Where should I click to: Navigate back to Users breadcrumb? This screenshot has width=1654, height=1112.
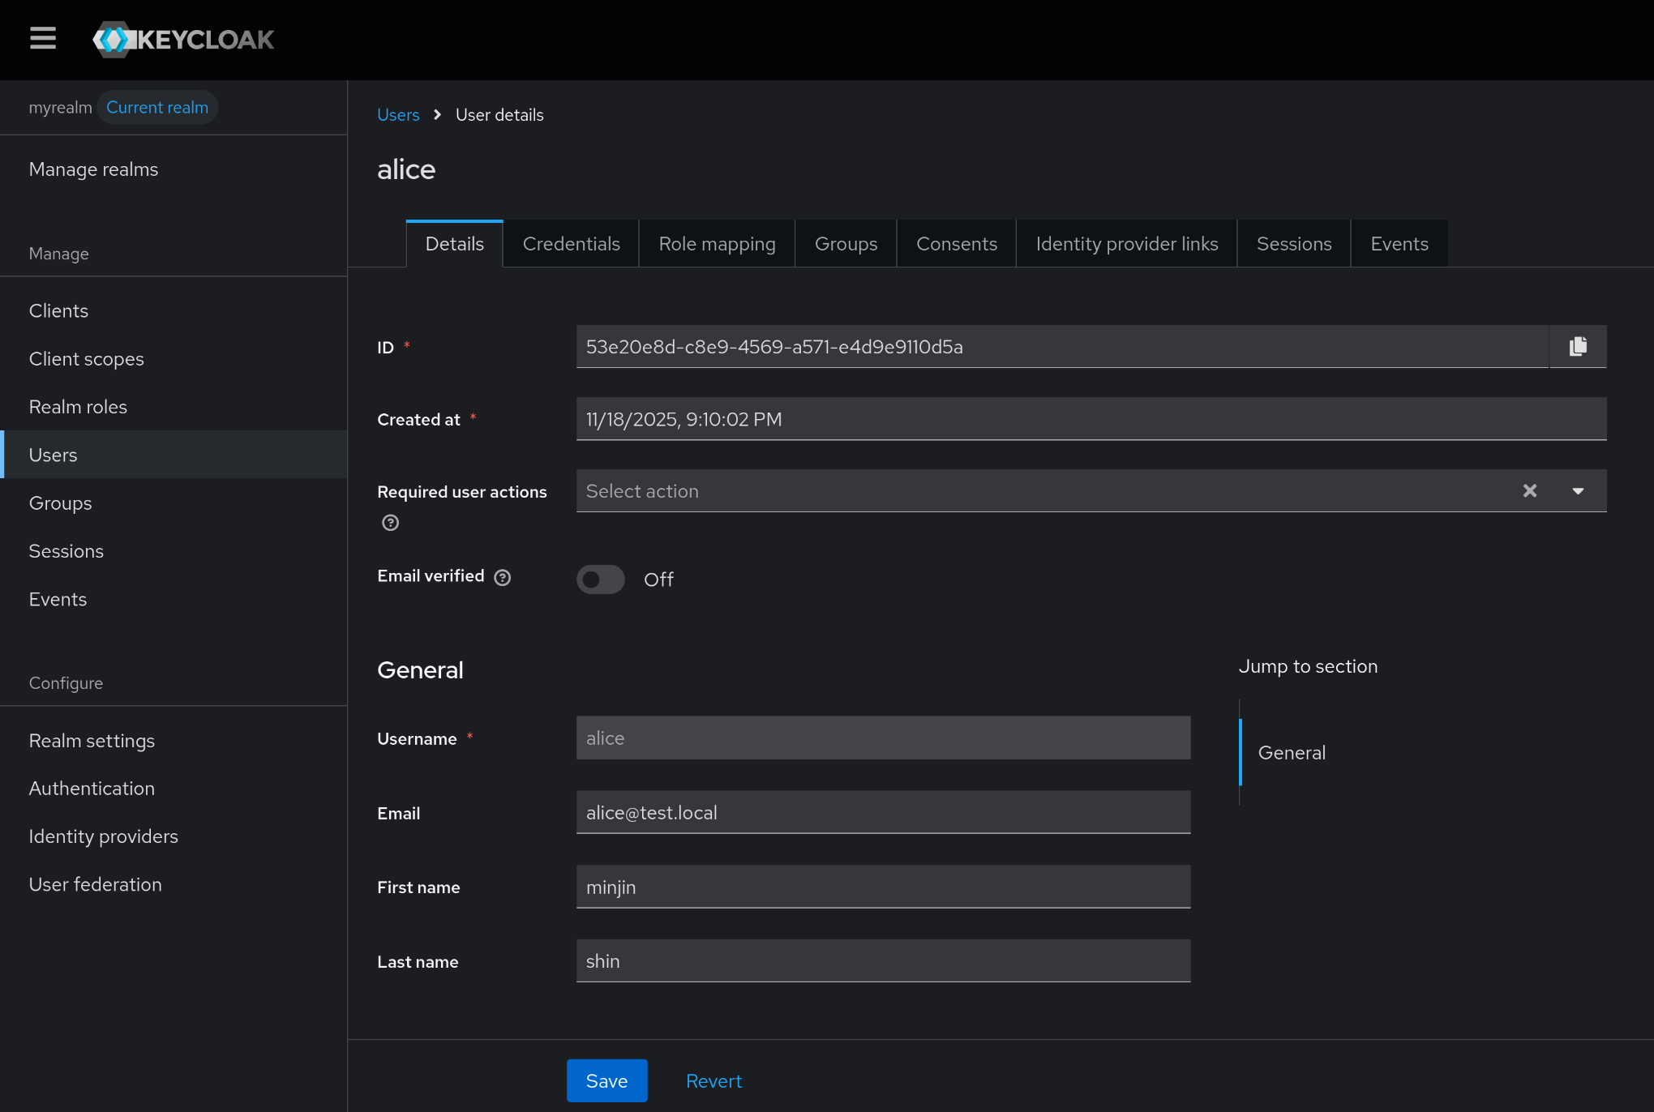pos(398,115)
